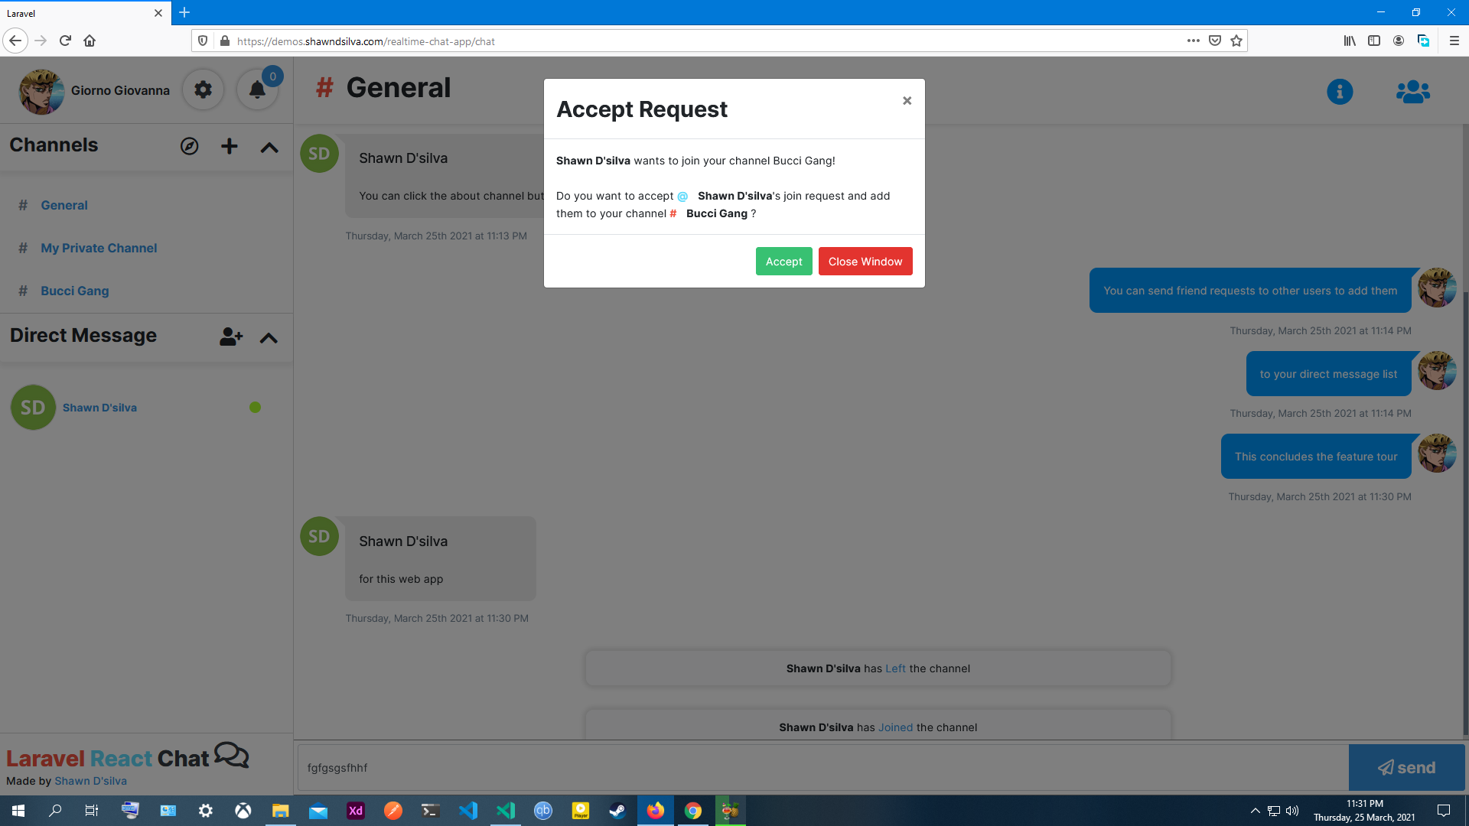Viewport: 1469px width, 826px height.
Task: Open the settings gear beside Giorno Giovanna
Action: (203, 90)
